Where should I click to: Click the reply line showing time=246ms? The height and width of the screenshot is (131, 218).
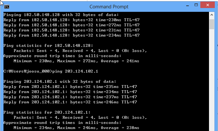point(70,102)
